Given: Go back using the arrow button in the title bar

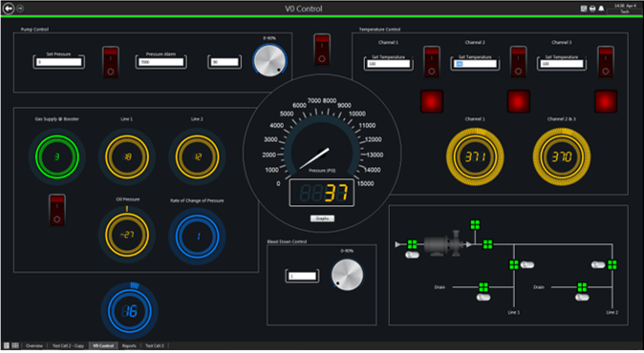Looking at the screenshot, I should click(9, 9).
